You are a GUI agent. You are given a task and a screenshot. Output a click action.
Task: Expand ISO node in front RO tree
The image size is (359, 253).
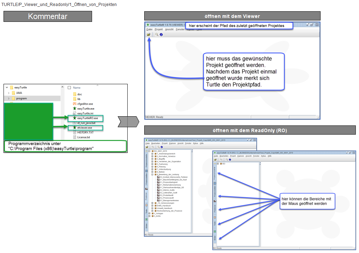(x=218, y=163)
